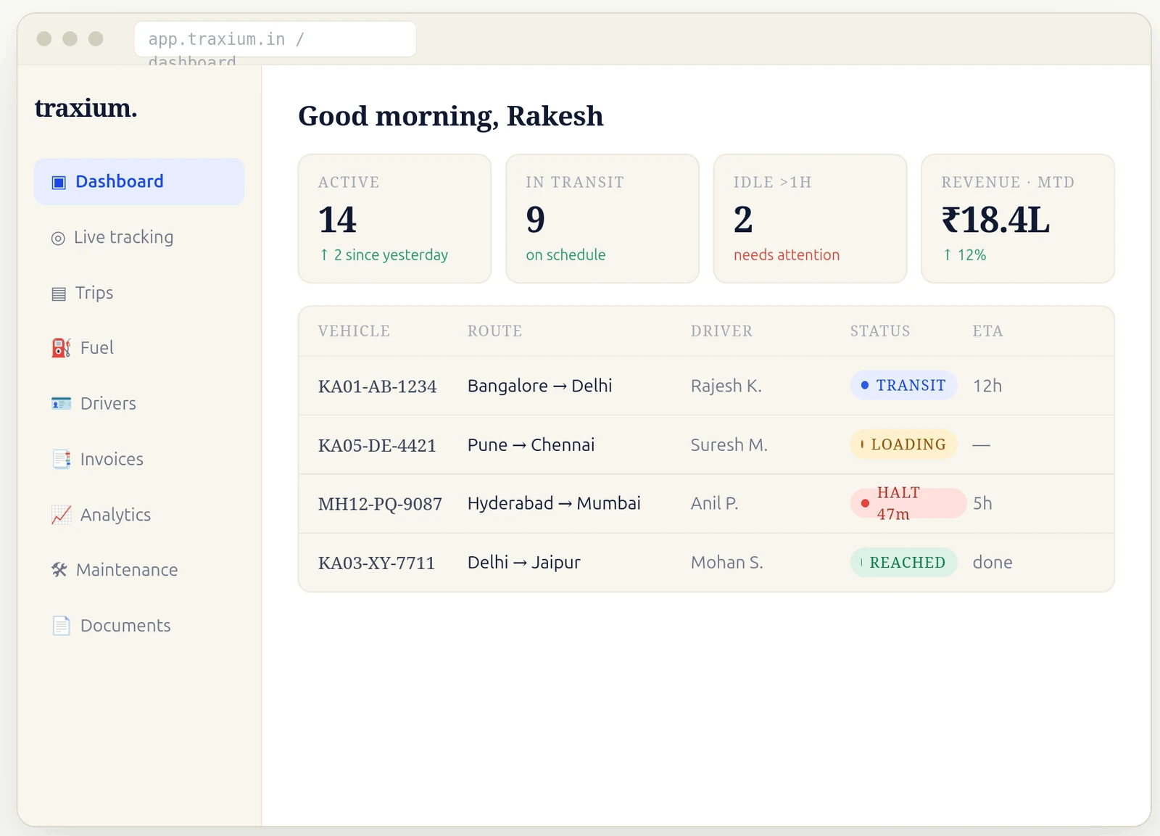Select vehicle KA01-AB-1234
This screenshot has width=1160, height=836.
tap(377, 386)
